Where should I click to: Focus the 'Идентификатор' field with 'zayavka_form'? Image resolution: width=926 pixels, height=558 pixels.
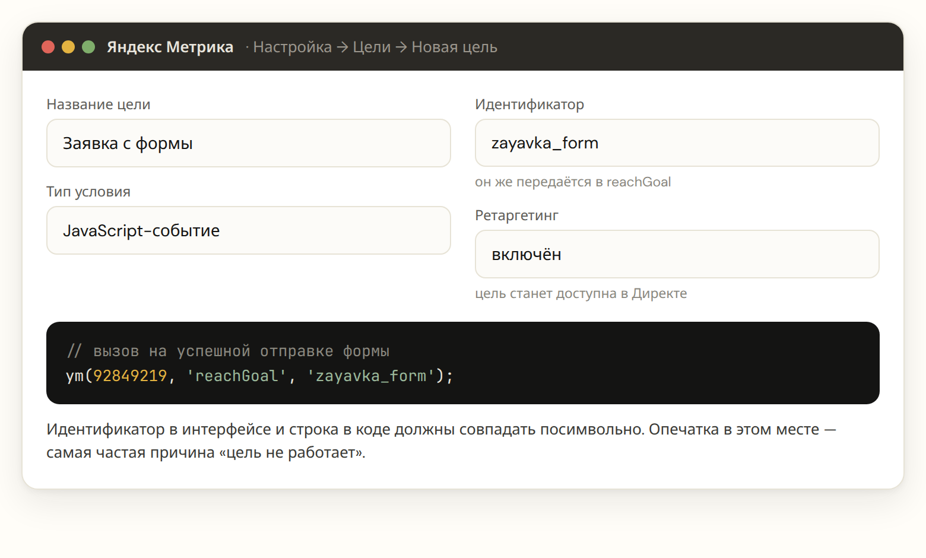pyautogui.click(x=677, y=143)
